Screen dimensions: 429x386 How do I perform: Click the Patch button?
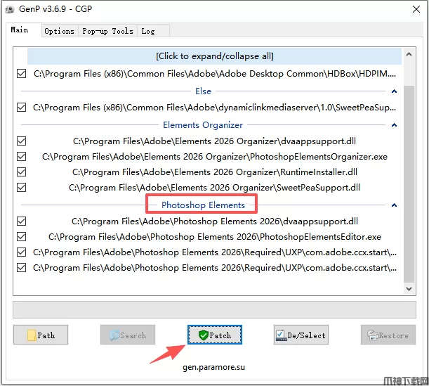click(215, 335)
